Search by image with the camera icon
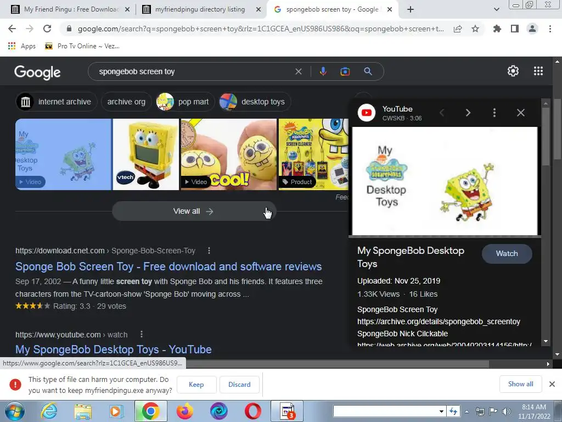 point(345,71)
